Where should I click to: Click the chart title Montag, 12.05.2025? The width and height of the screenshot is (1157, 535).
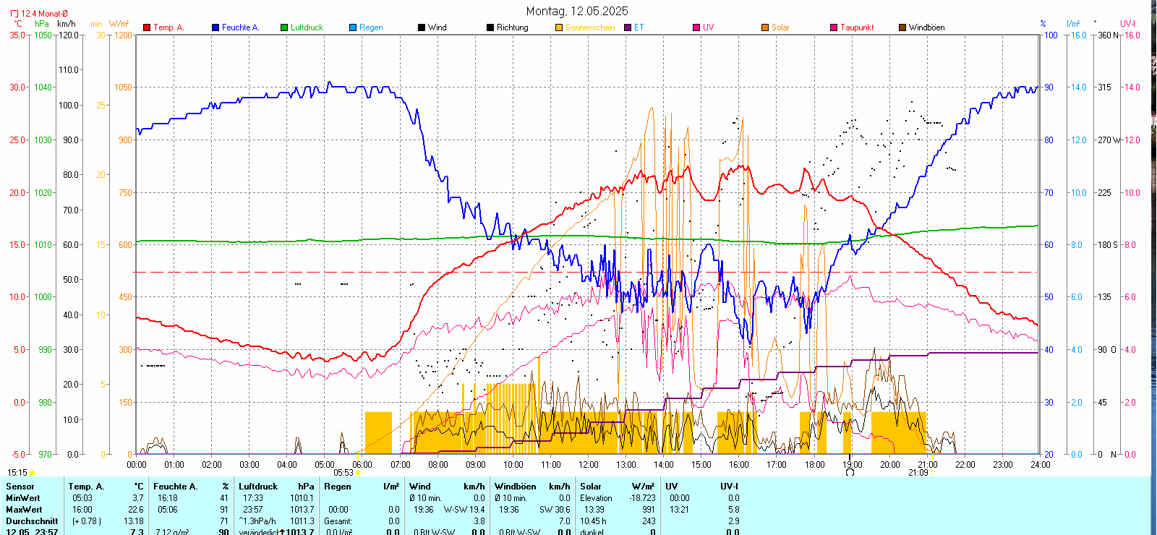point(577,11)
